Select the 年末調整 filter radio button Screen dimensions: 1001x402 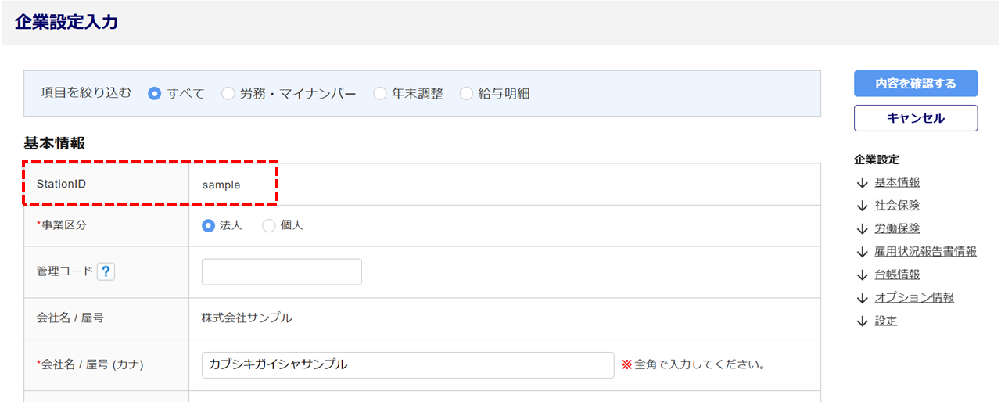point(380,94)
